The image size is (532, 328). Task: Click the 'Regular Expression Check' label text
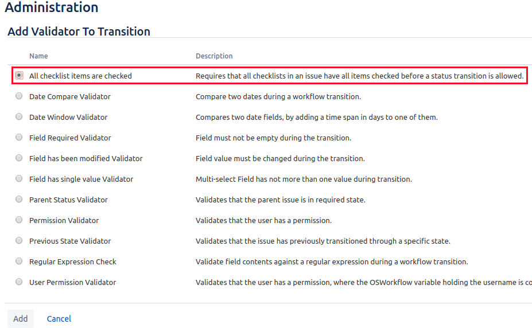pyautogui.click(x=72, y=262)
